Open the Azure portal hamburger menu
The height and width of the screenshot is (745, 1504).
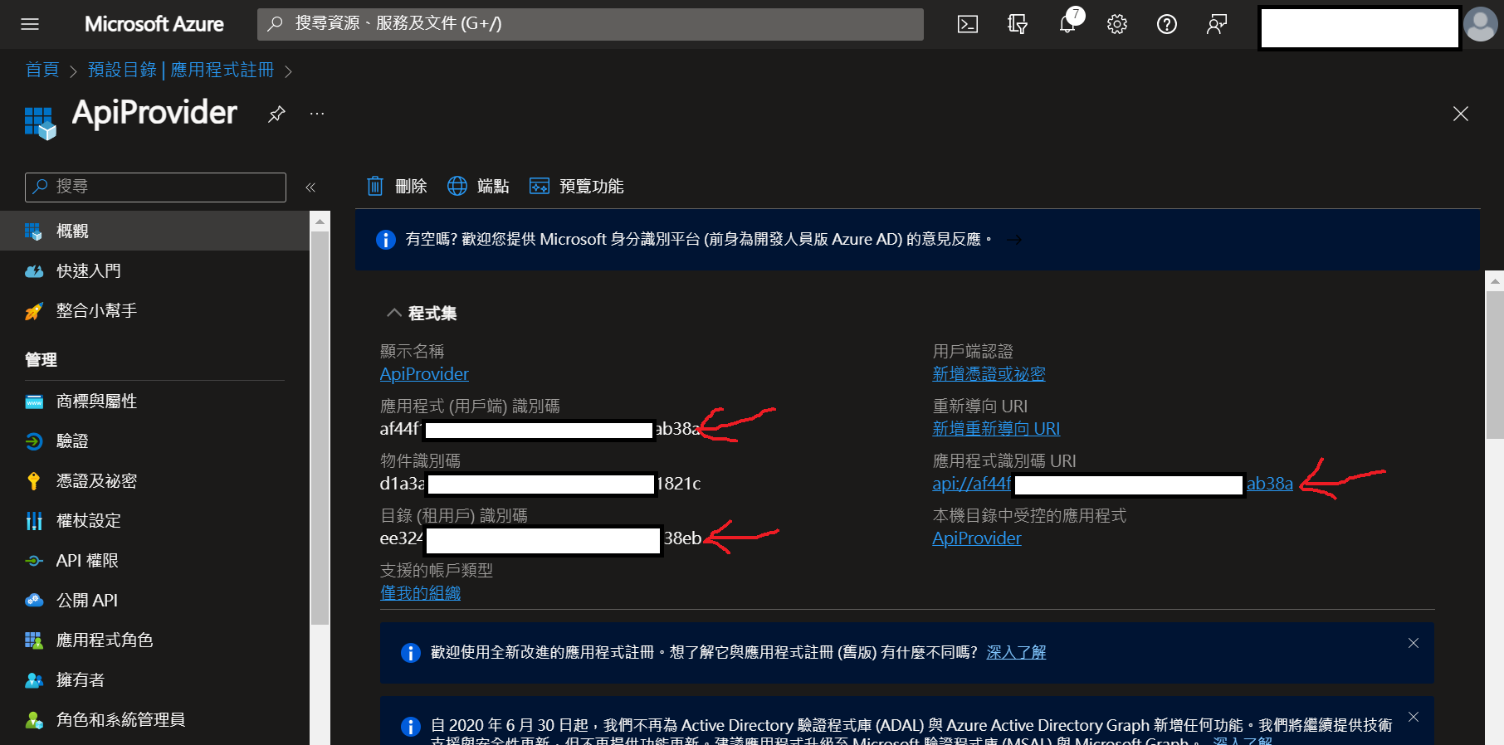pos(30,24)
